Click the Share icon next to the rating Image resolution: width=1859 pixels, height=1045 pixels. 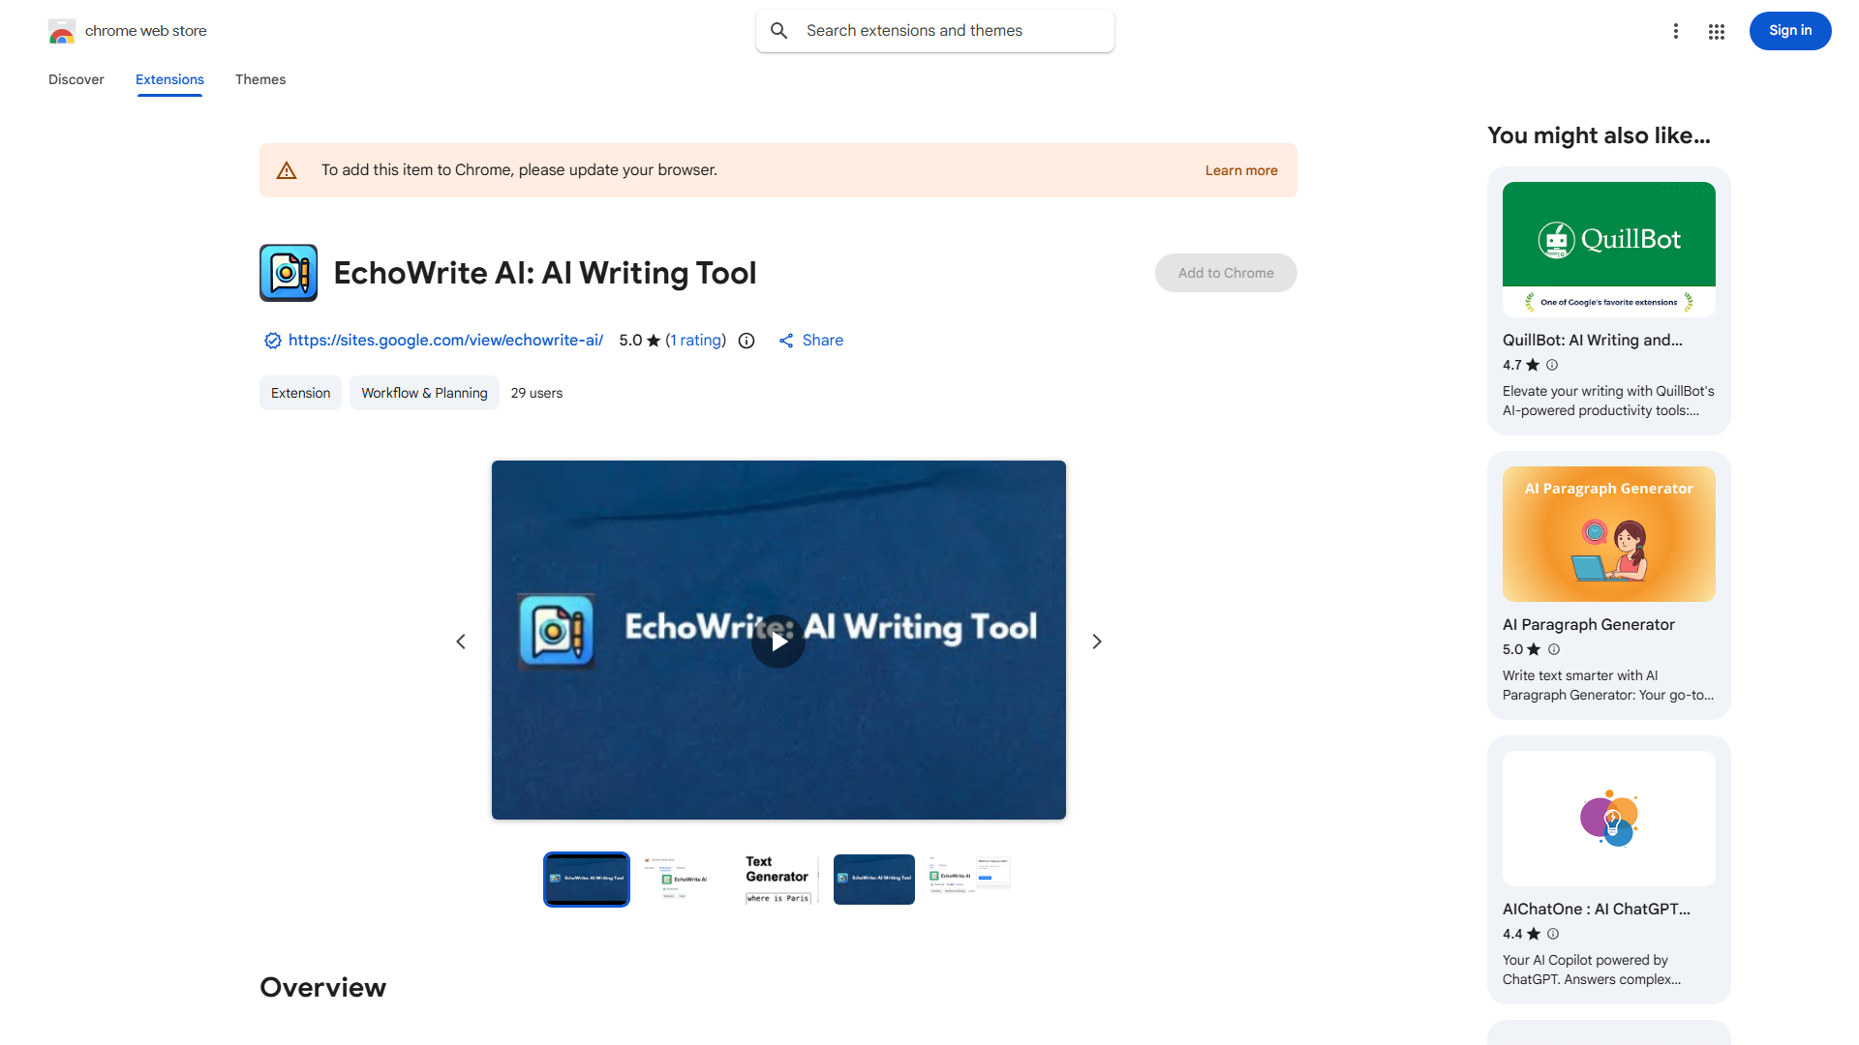pyautogui.click(x=787, y=341)
